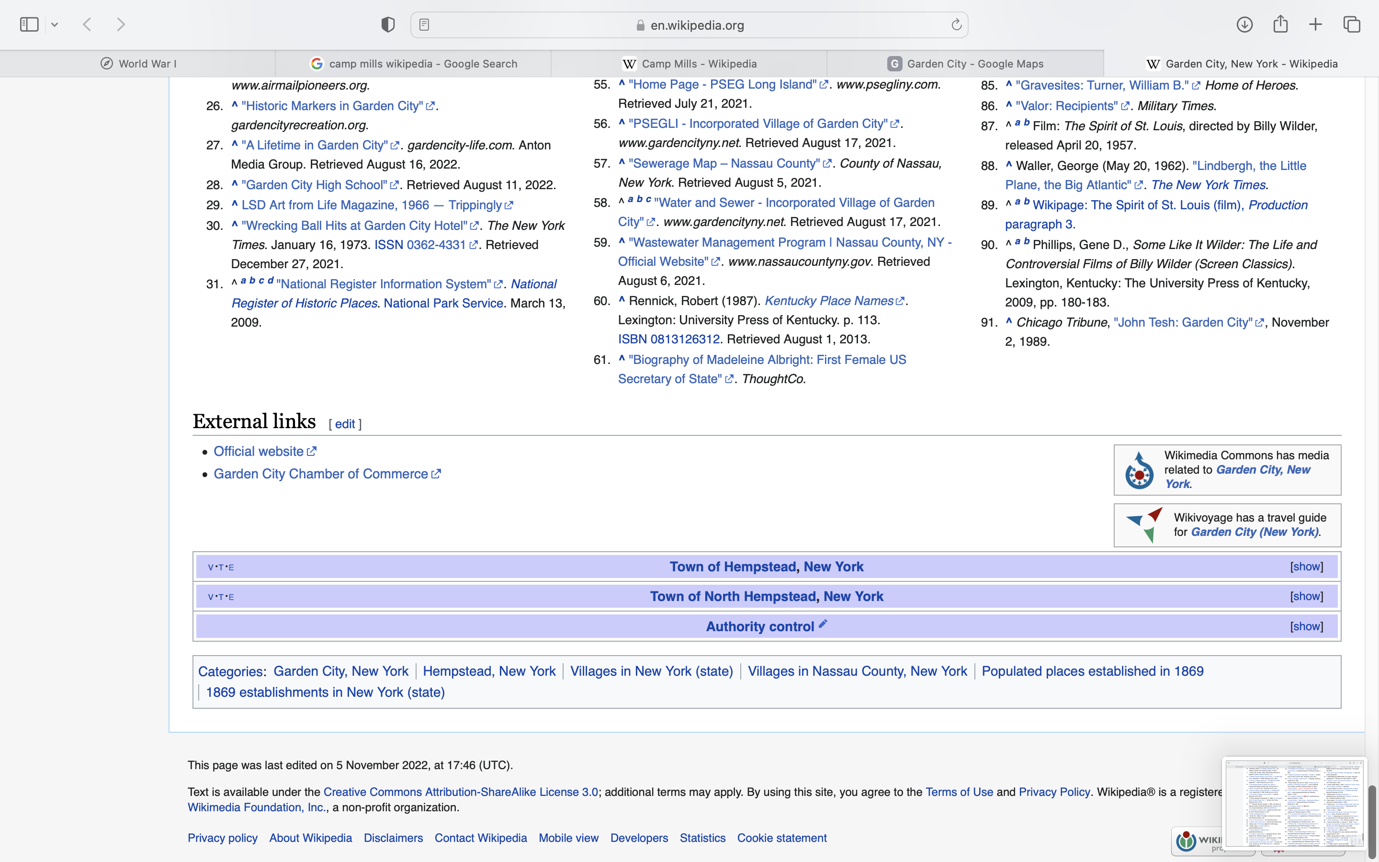Click edit beside External links heading
1379x862 pixels.
[x=345, y=424]
